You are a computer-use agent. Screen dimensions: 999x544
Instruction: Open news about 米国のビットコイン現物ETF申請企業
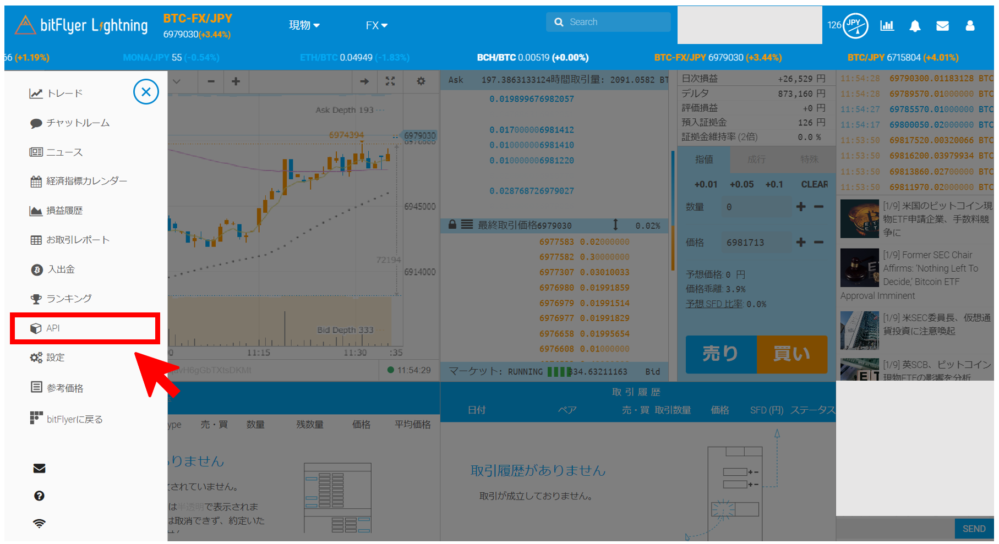pos(937,219)
